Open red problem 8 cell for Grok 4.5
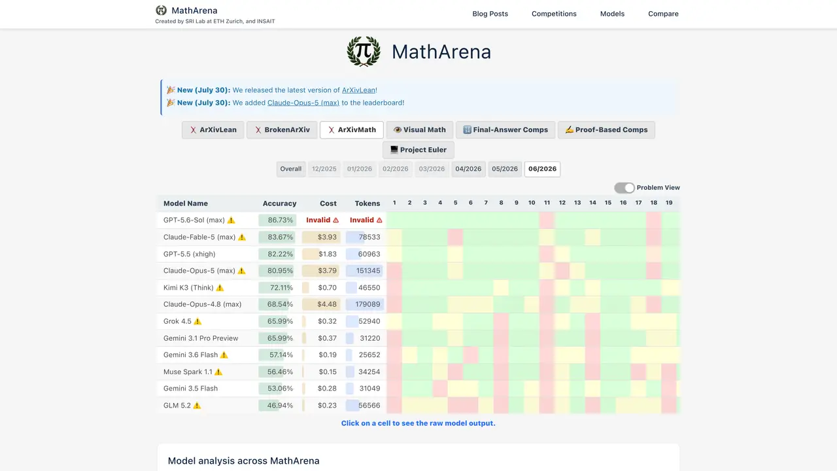This screenshot has height=471, width=837. point(501,321)
